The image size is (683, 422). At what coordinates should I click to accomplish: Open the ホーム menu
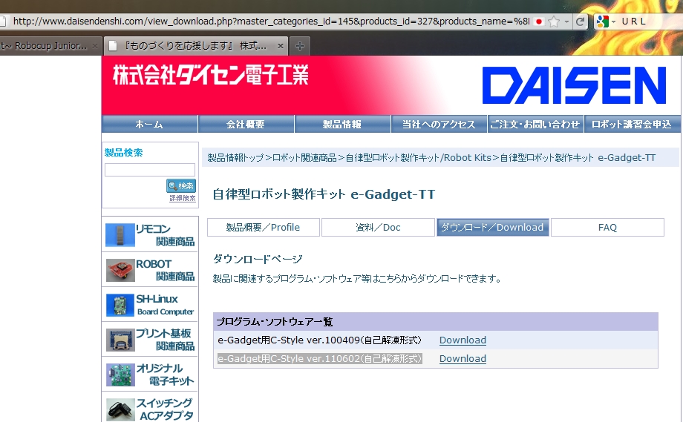click(149, 124)
